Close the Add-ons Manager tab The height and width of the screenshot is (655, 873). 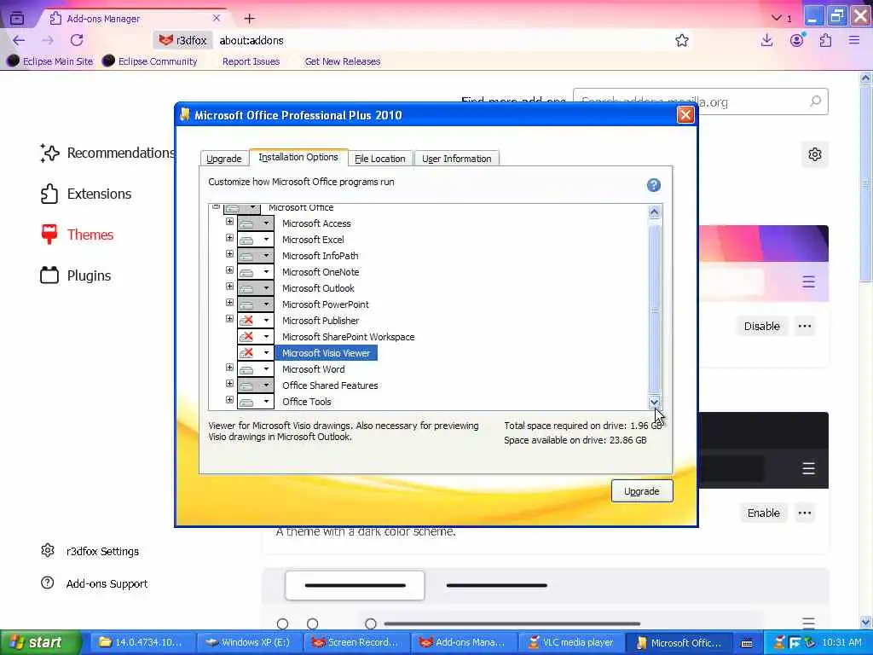pos(217,19)
